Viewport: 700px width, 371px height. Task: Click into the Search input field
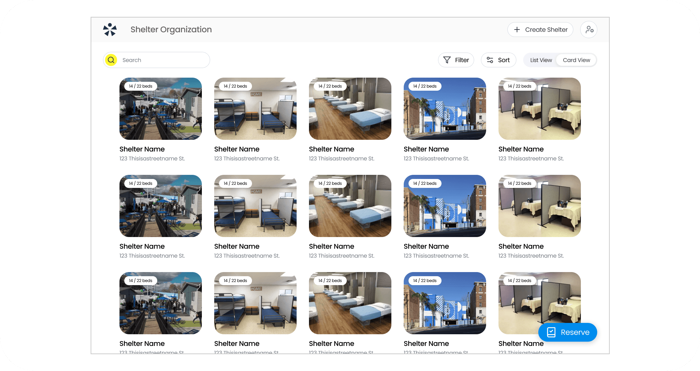click(x=161, y=60)
